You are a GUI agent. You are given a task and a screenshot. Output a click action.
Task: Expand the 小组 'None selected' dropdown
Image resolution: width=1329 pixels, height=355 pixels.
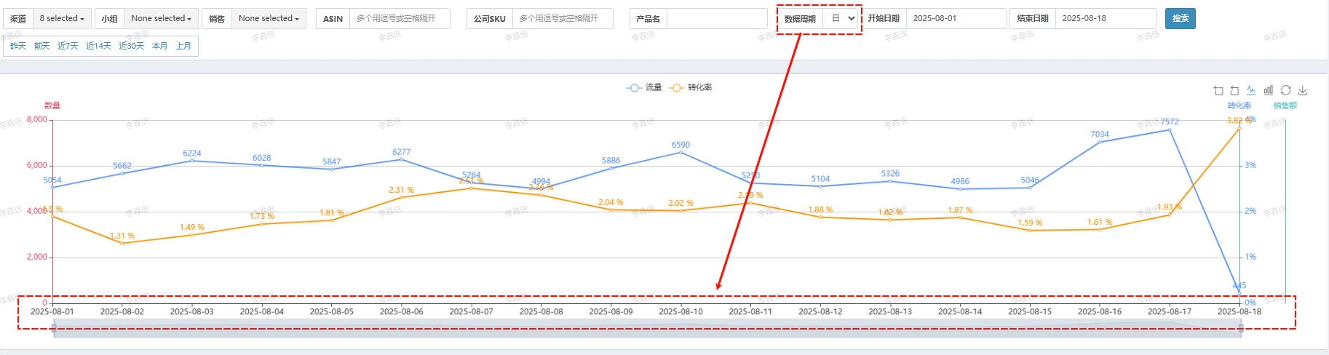(161, 18)
